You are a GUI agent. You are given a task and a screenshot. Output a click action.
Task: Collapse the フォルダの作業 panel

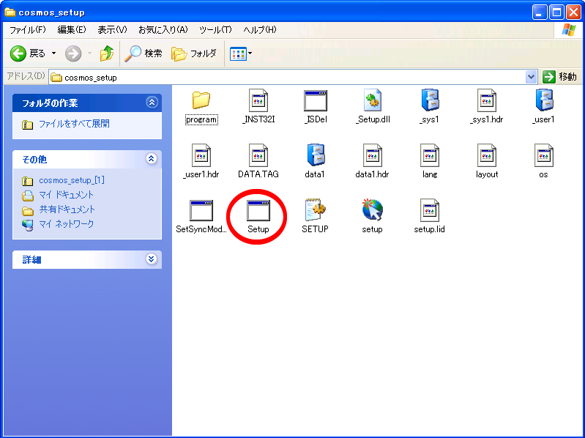[152, 103]
